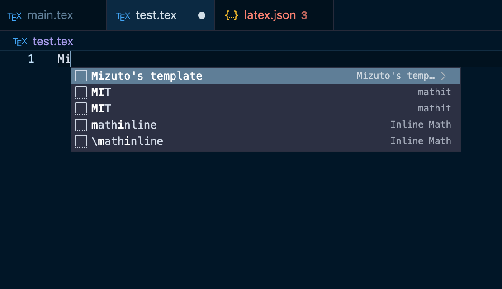Image resolution: width=502 pixels, height=289 pixels.
Task: Click the snippet icon of mathinline without backslash
Action: click(81, 125)
